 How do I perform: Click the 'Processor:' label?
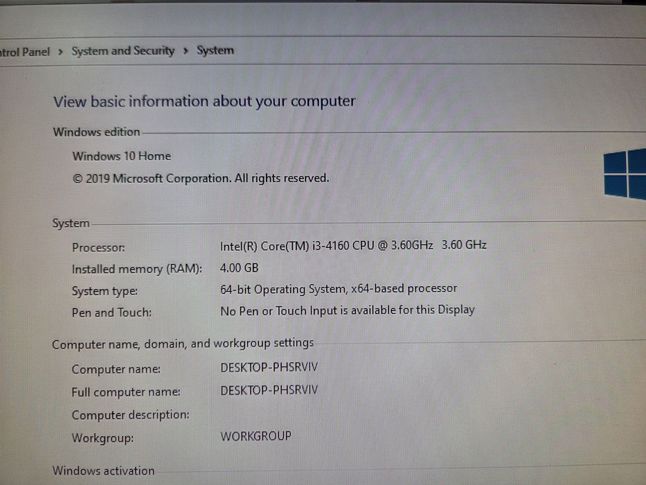click(x=98, y=247)
